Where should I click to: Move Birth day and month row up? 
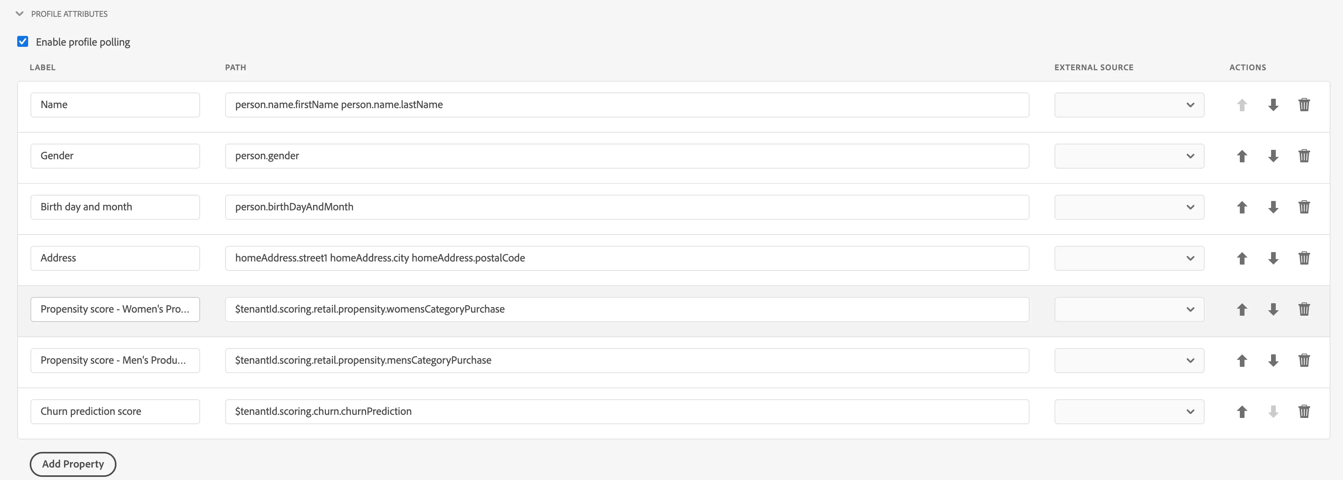(x=1242, y=207)
